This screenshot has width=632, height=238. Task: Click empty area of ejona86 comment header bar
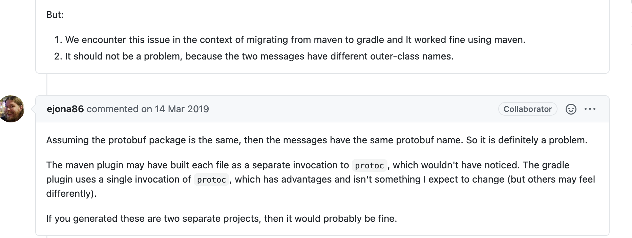(x=352, y=109)
